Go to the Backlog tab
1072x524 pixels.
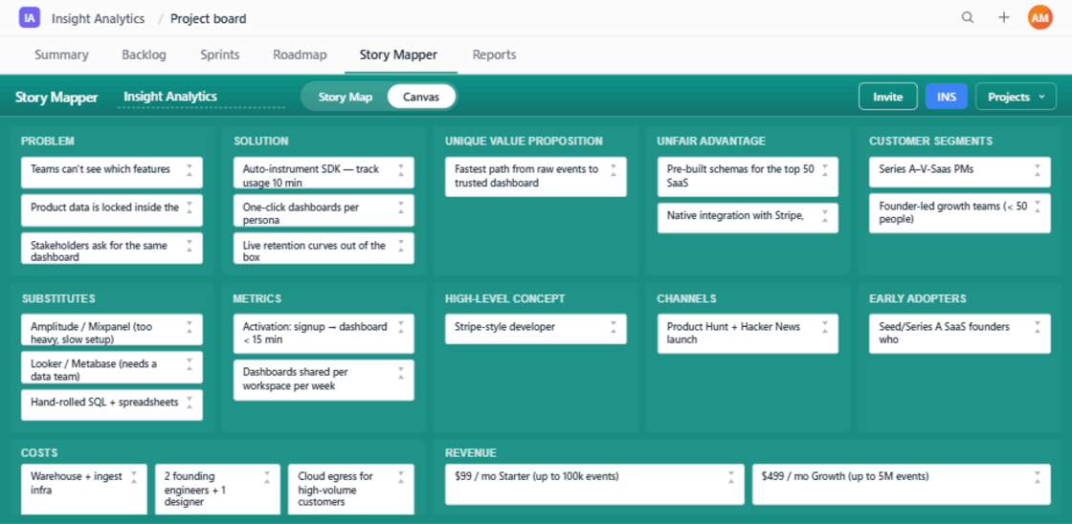coord(144,55)
